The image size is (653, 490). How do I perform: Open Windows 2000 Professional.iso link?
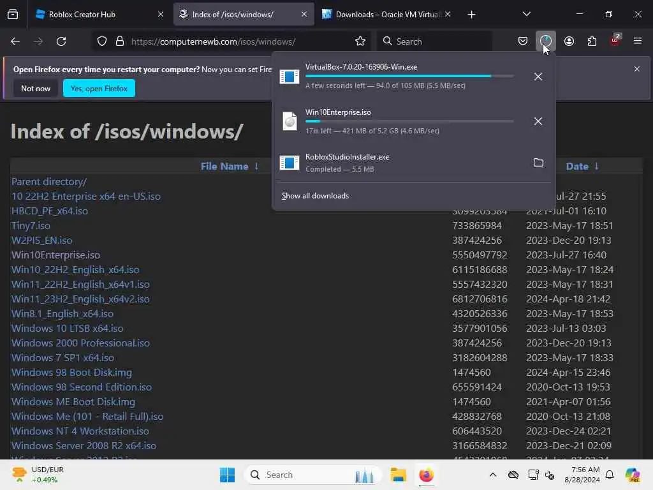[x=80, y=343]
